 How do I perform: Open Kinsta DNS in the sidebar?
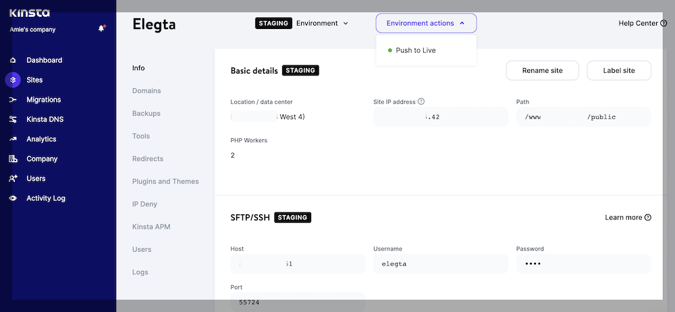click(45, 119)
